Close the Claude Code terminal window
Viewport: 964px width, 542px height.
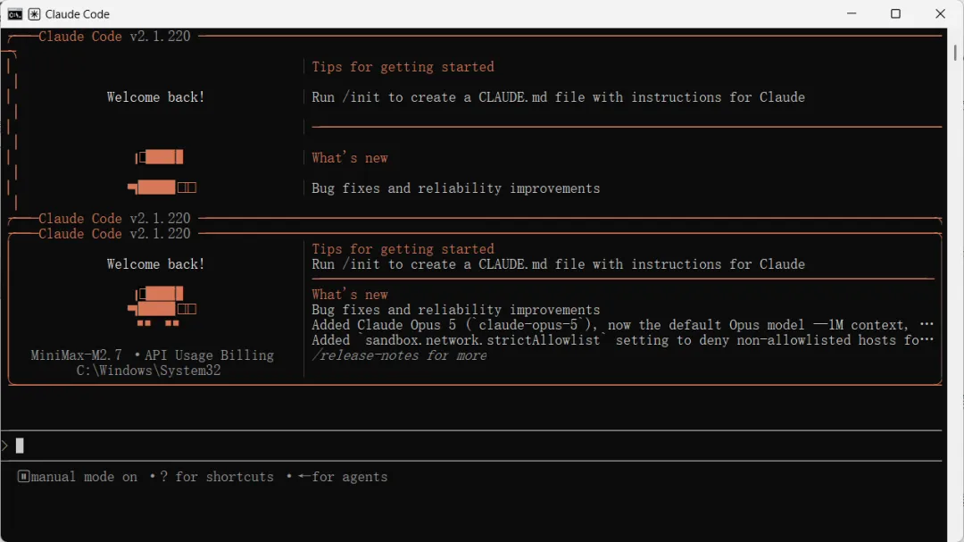point(940,13)
